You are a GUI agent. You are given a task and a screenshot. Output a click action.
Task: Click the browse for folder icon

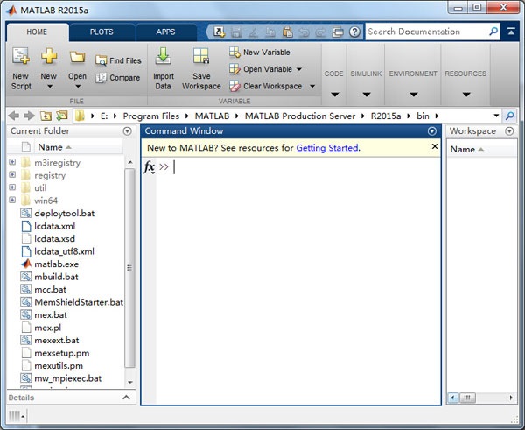[62, 116]
